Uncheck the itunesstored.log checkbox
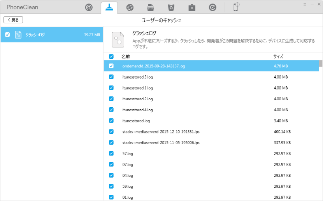This screenshot has width=323, height=201. point(111,121)
